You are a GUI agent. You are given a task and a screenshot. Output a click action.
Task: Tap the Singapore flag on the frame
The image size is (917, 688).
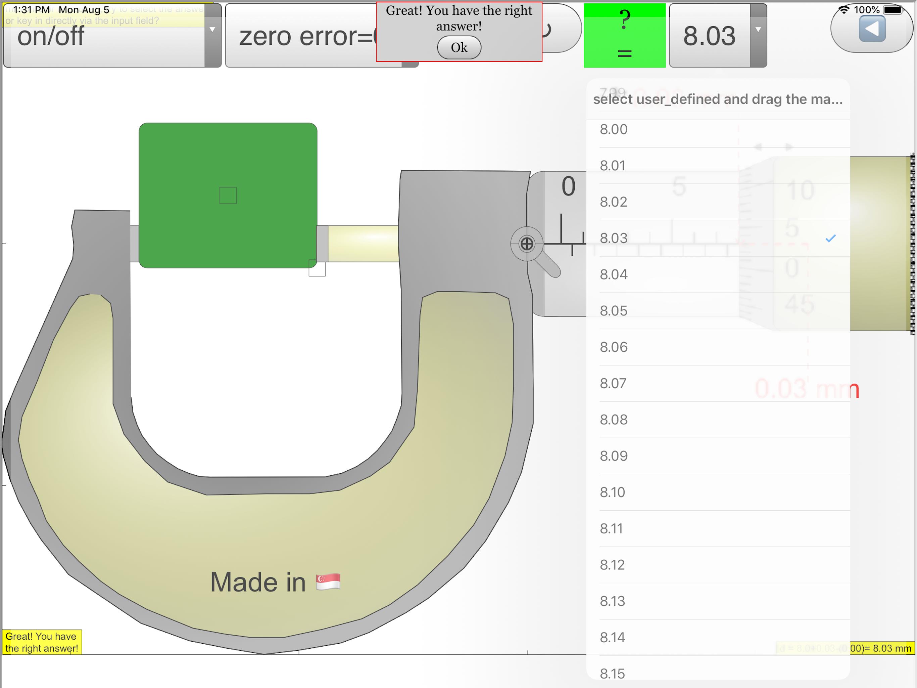click(328, 582)
